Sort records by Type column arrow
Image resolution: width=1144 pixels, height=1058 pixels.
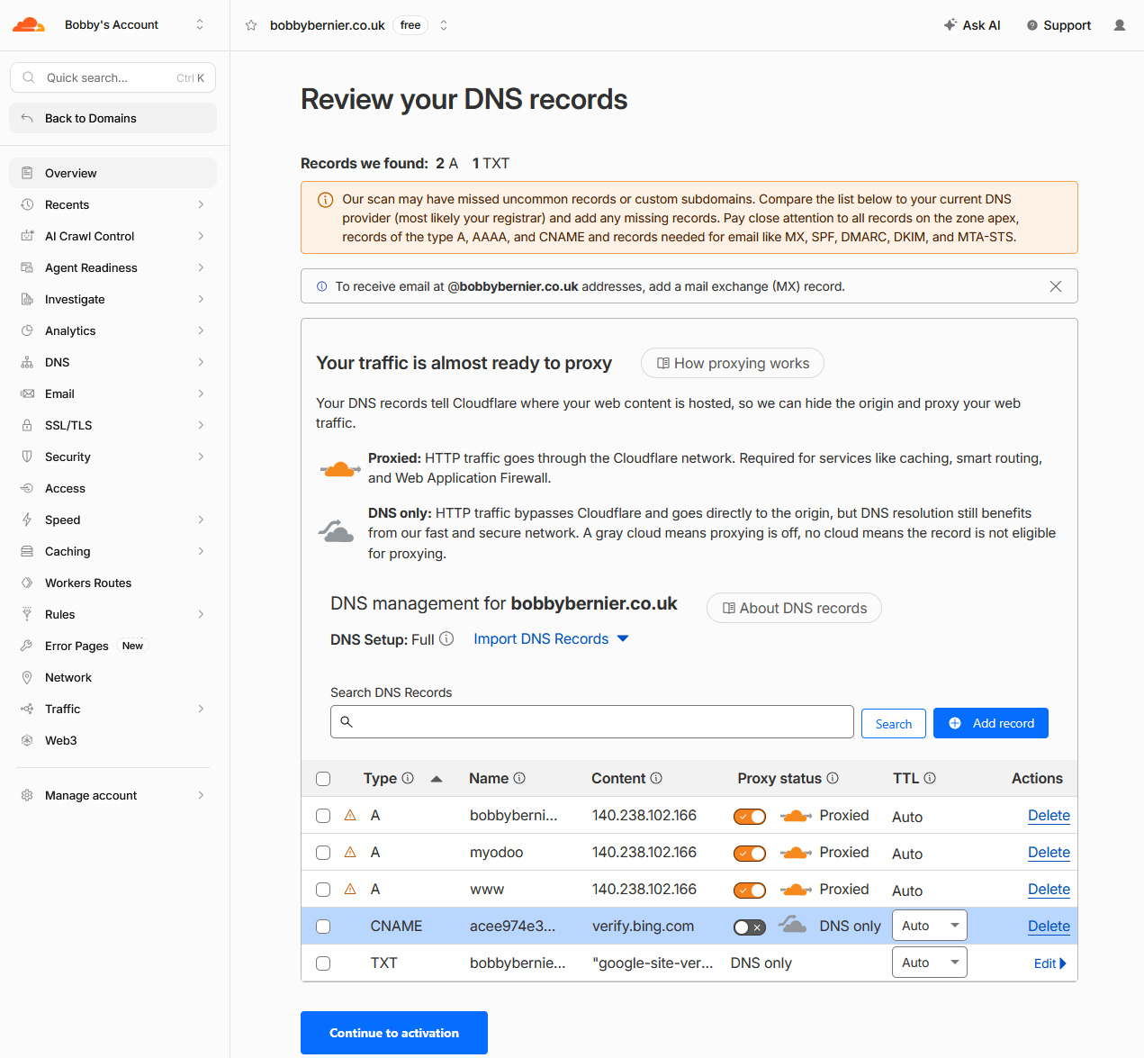point(437,779)
